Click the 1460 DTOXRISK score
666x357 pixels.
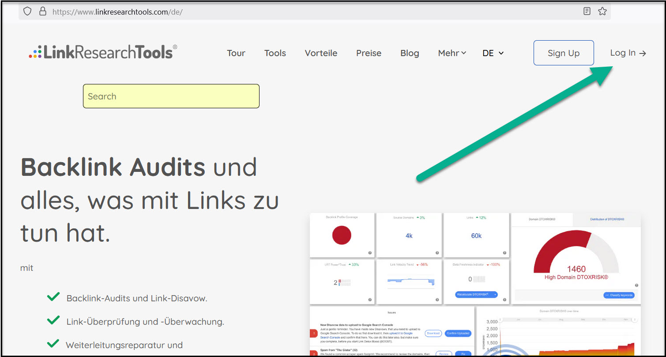[x=576, y=269]
